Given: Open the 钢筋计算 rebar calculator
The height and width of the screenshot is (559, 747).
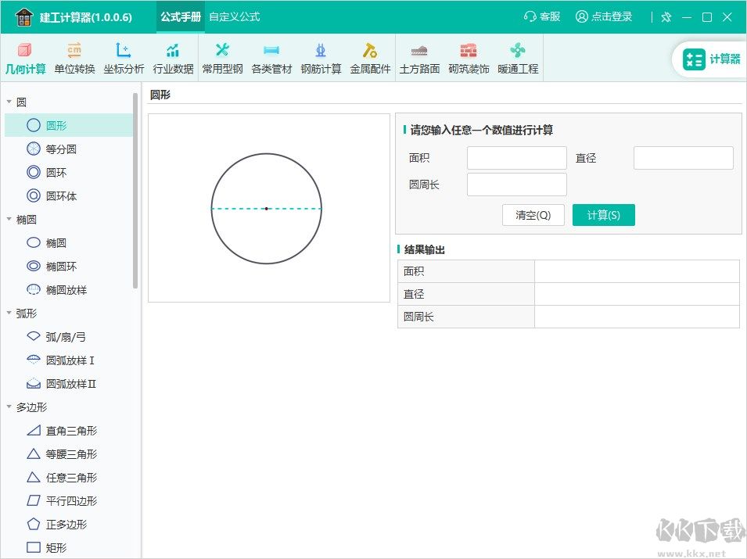Looking at the screenshot, I should [x=320, y=56].
